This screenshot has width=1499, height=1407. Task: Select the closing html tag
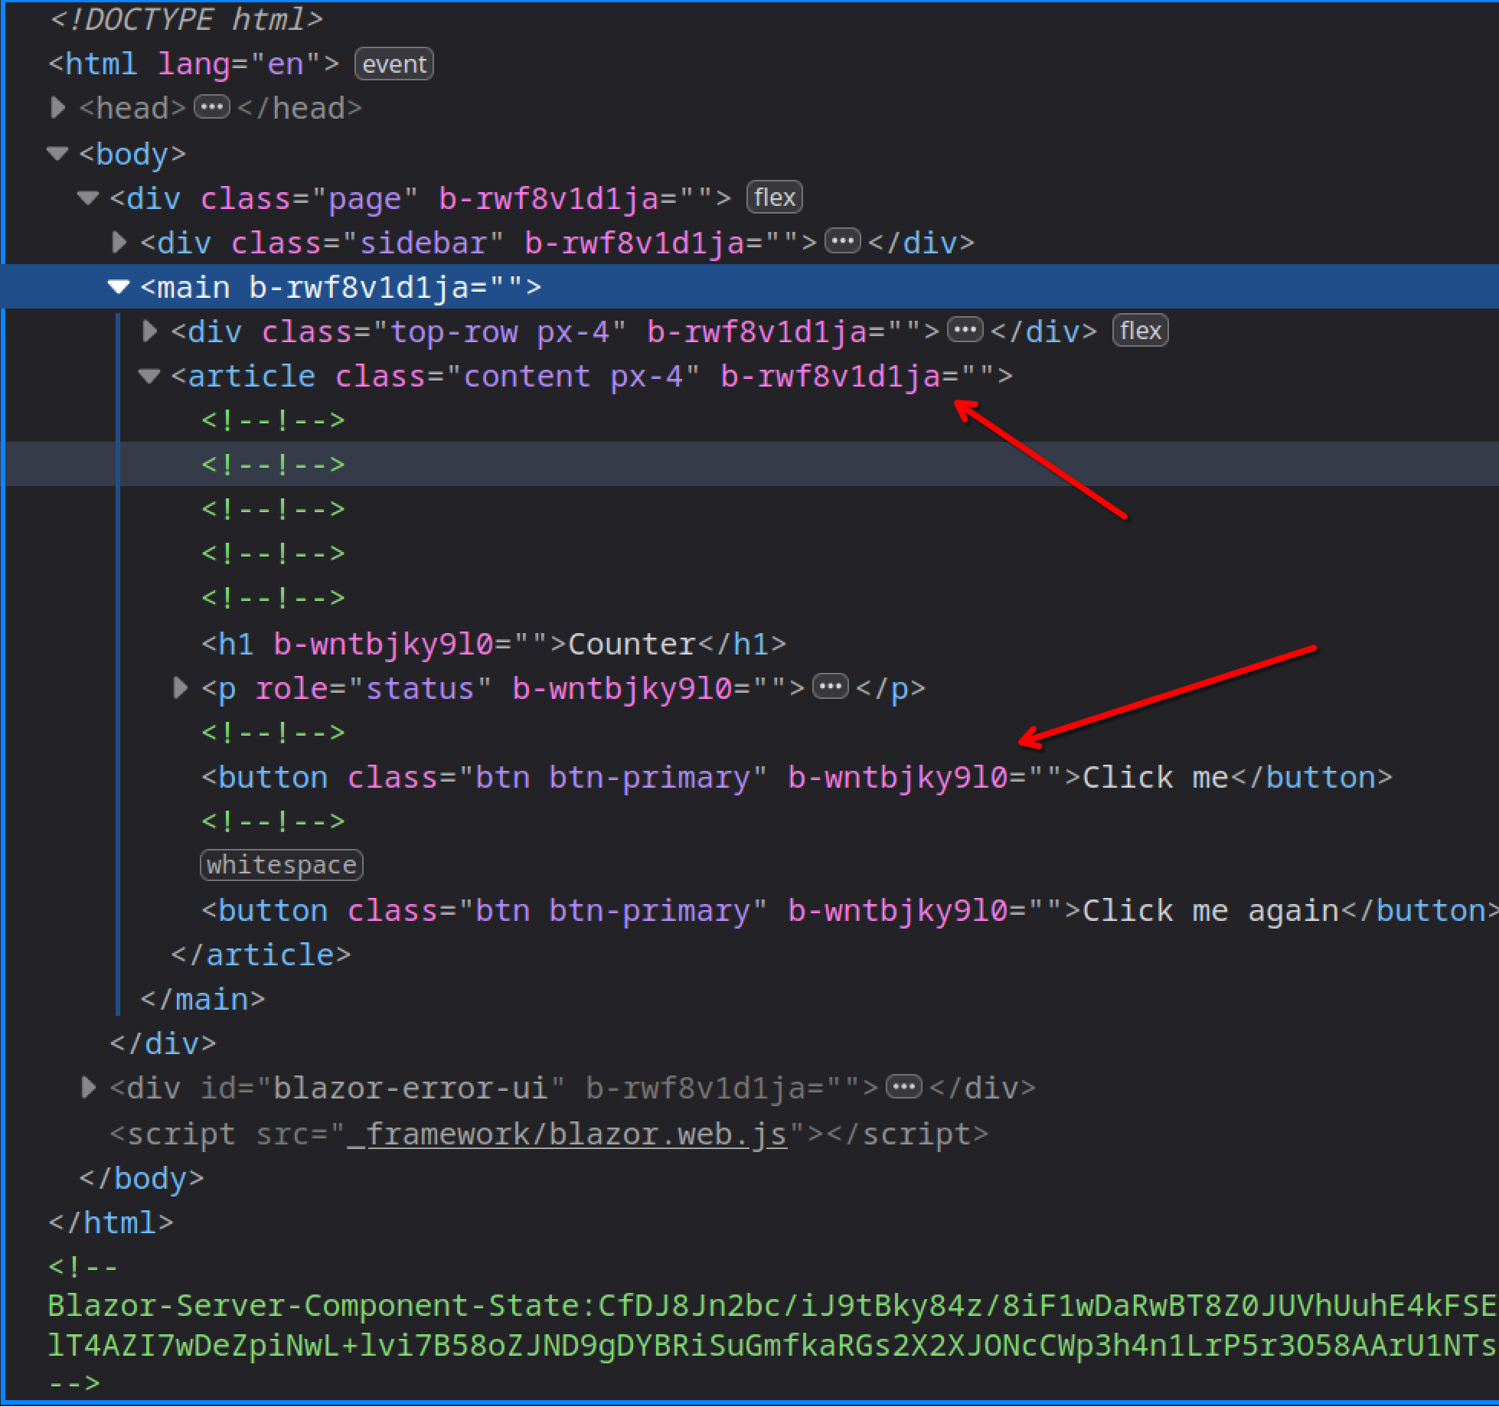pos(111,1223)
